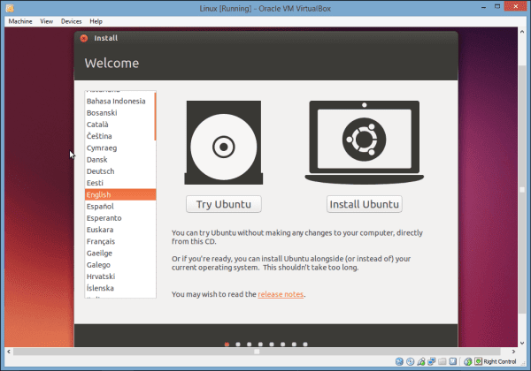This screenshot has height=371, width=531.
Task: Click the optical disk status icon
Action: pos(410,361)
